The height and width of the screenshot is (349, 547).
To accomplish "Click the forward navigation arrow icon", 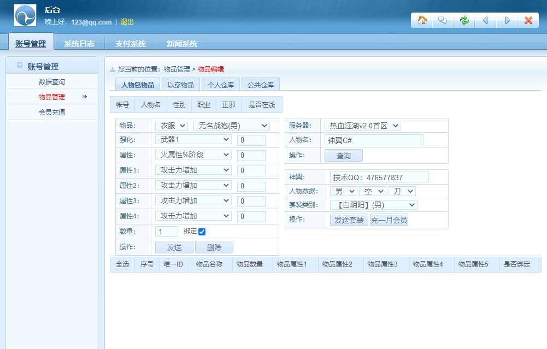I will tap(507, 20).
